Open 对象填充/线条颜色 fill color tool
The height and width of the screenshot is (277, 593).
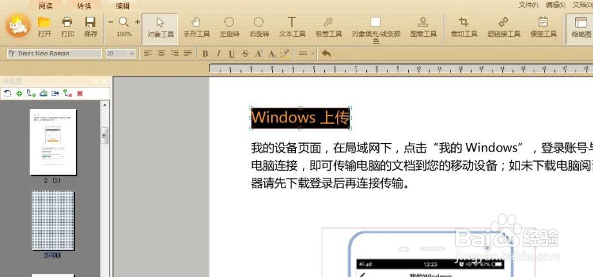click(x=376, y=30)
